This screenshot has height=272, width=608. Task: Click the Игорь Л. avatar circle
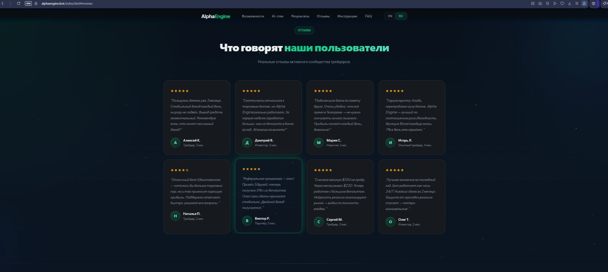click(390, 143)
